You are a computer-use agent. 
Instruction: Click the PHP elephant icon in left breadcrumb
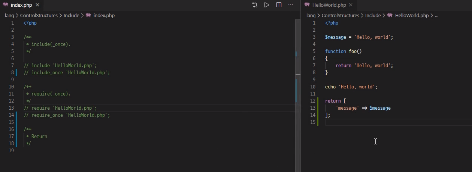pyautogui.click(x=88, y=16)
